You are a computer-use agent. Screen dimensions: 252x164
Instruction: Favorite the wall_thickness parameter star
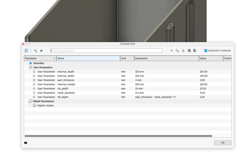34,80
